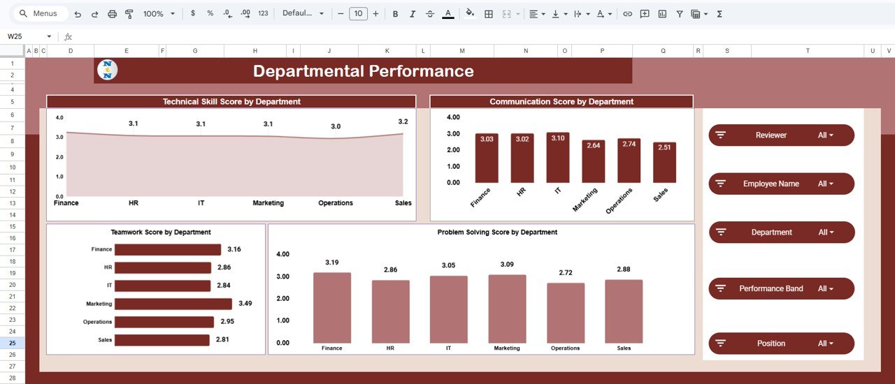Select the Paint format tool

(129, 14)
